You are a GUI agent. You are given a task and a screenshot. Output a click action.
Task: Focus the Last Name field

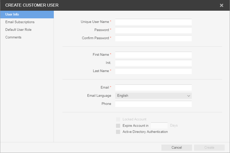tap(153, 71)
